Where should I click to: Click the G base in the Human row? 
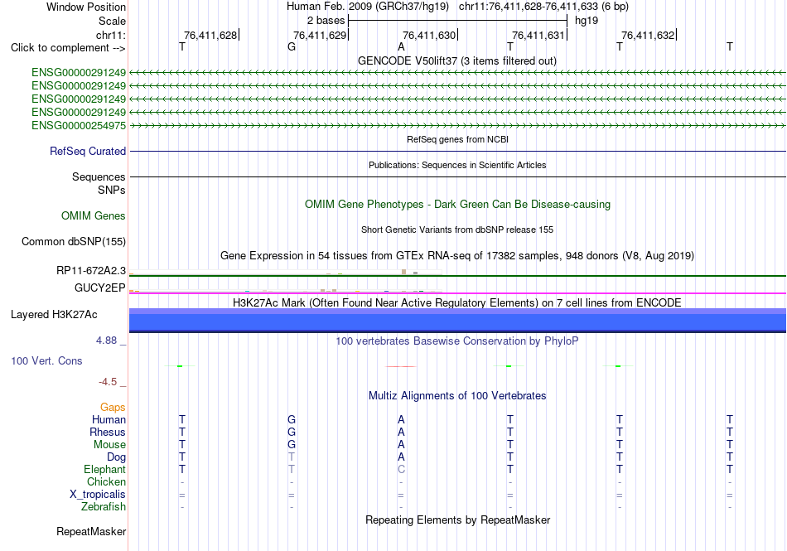(x=292, y=419)
